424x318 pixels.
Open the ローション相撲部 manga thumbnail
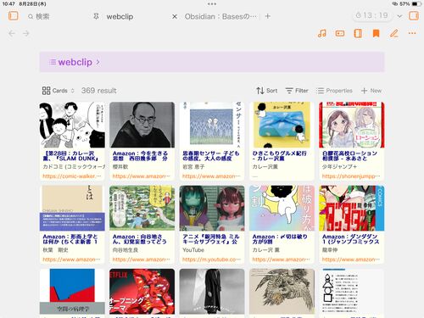point(352,125)
